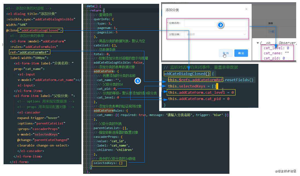The image size is (300, 176).
Task: Click the 一级 level tag behind the dialog
Action: pyautogui.click(x=272, y=31)
